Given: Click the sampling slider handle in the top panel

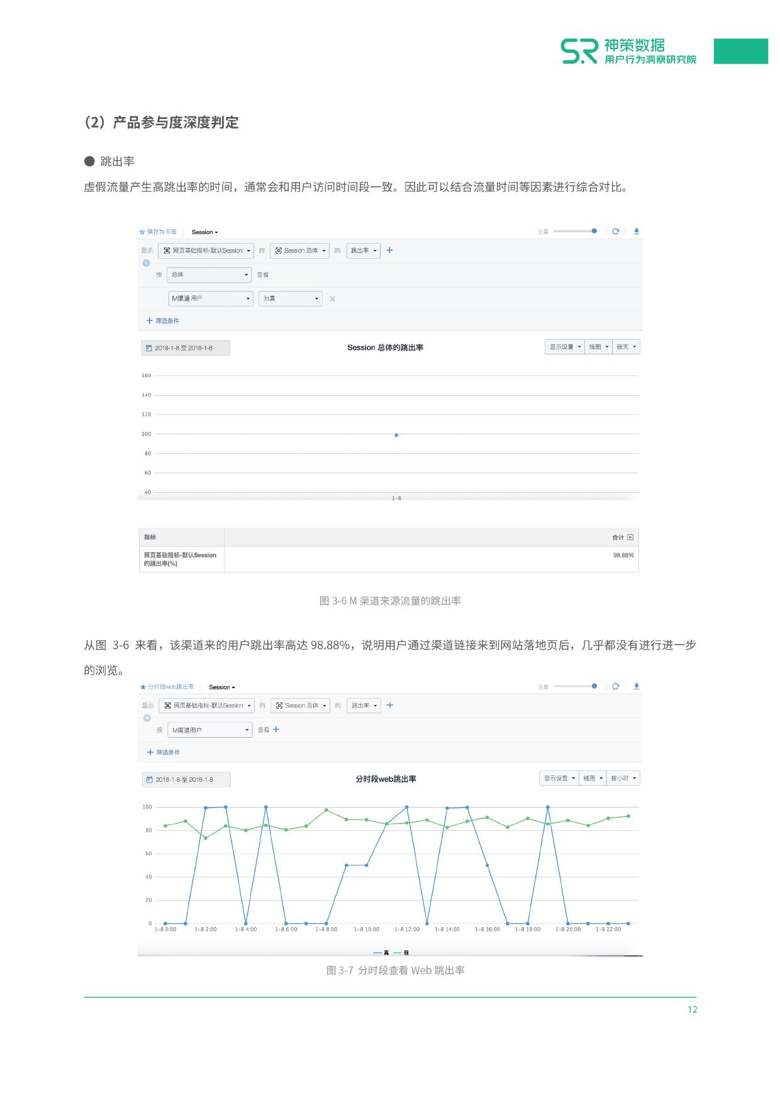Looking at the screenshot, I should (594, 231).
